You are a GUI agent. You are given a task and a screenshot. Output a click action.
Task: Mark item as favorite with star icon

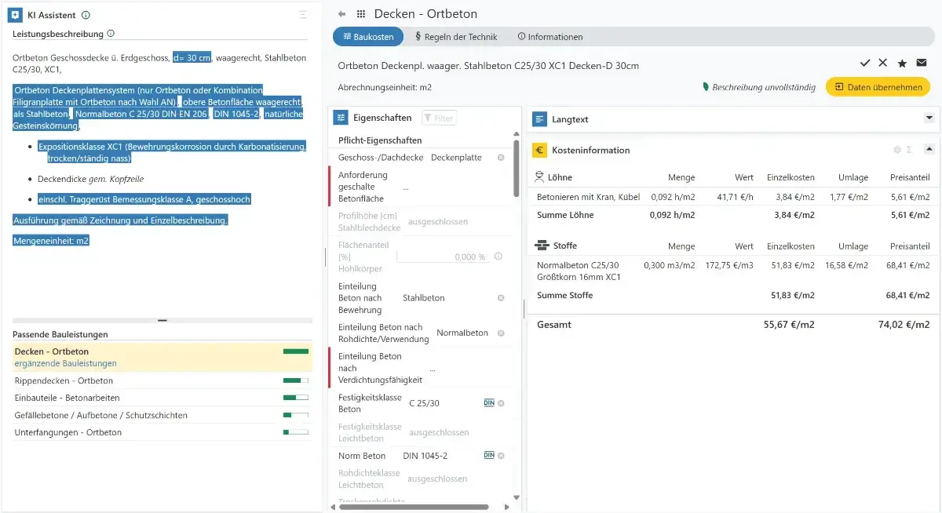pyautogui.click(x=902, y=63)
